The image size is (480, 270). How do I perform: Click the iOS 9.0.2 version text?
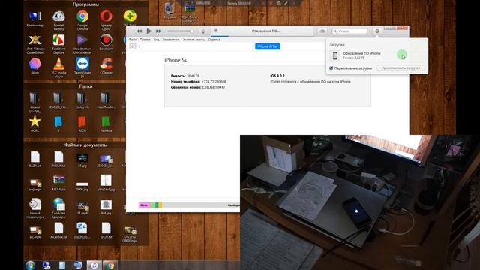click(277, 76)
